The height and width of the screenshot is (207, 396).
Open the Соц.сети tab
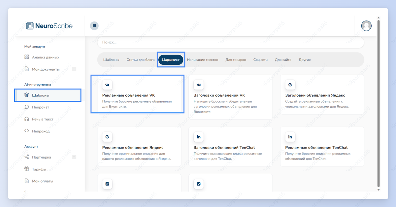(x=260, y=60)
